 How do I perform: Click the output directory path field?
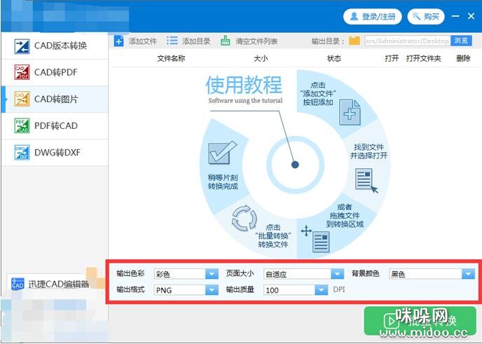coord(407,41)
